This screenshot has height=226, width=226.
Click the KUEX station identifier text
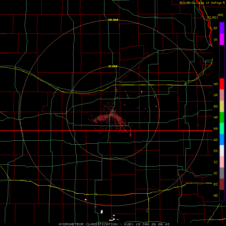(x=129, y=224)
